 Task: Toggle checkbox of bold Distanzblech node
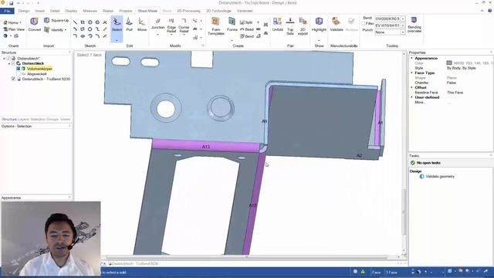point(13,63)
